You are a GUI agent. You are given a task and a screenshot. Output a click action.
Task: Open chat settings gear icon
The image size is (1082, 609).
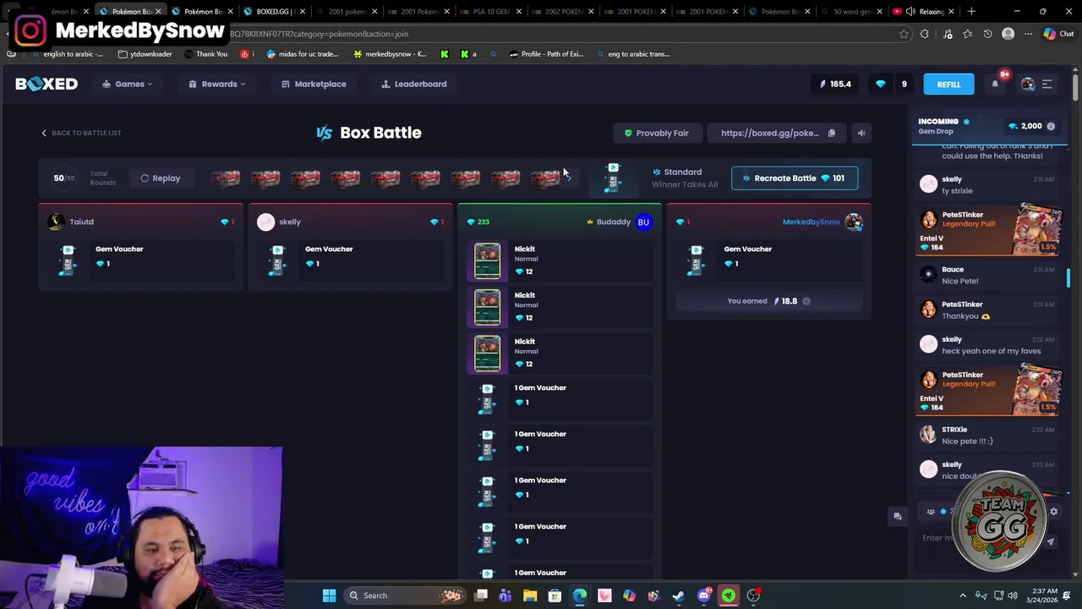pyautogui.click(x=1053, y=512)
